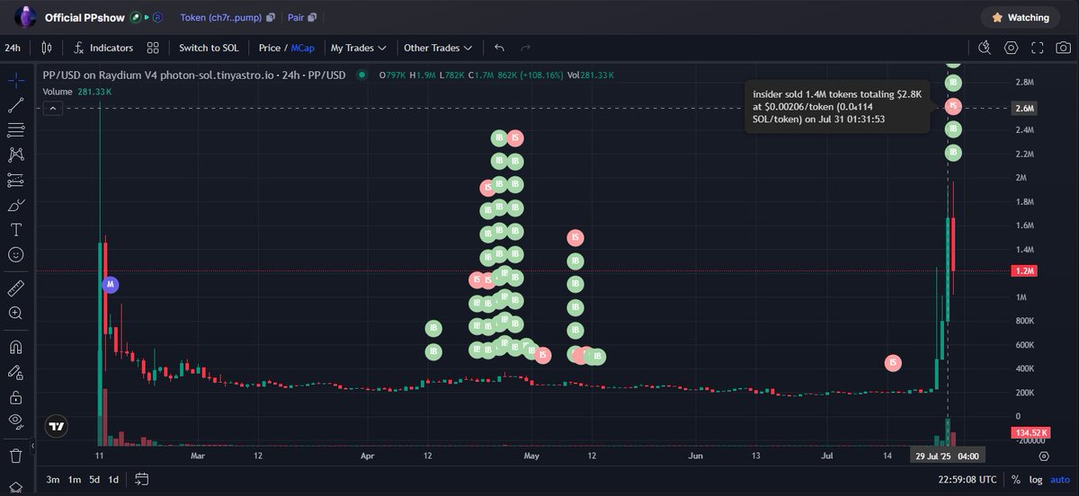Viewport: 1079px width, 496px height.
Task: Pick the text annotation tool
Action: 15,230
